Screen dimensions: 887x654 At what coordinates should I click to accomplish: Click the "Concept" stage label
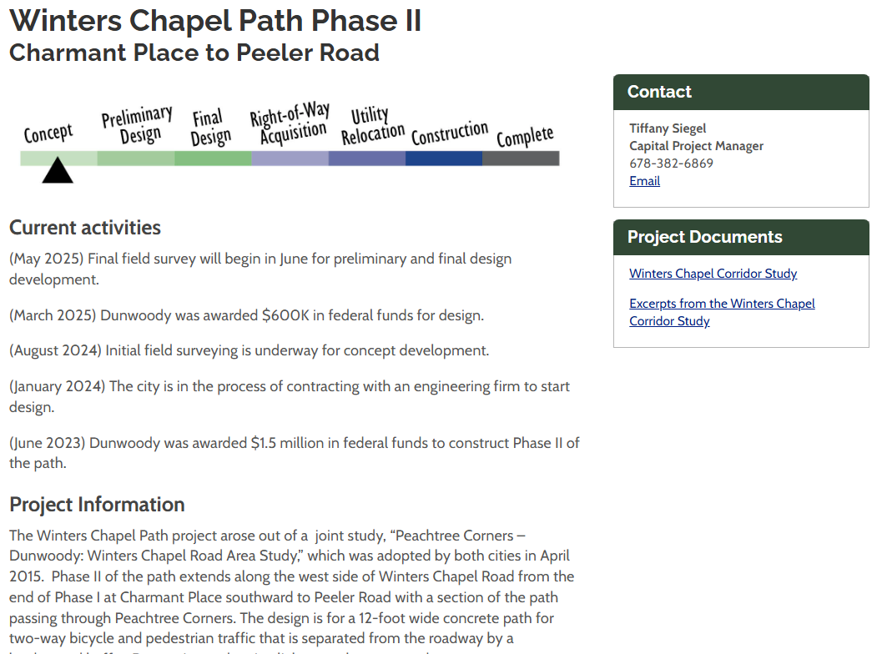coord(48,133)
